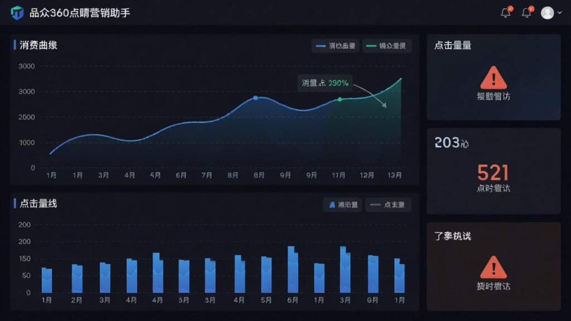571x321 pixels.
Task: Click the red warning triangle in 了季执说 card
Action: [493, 267]
